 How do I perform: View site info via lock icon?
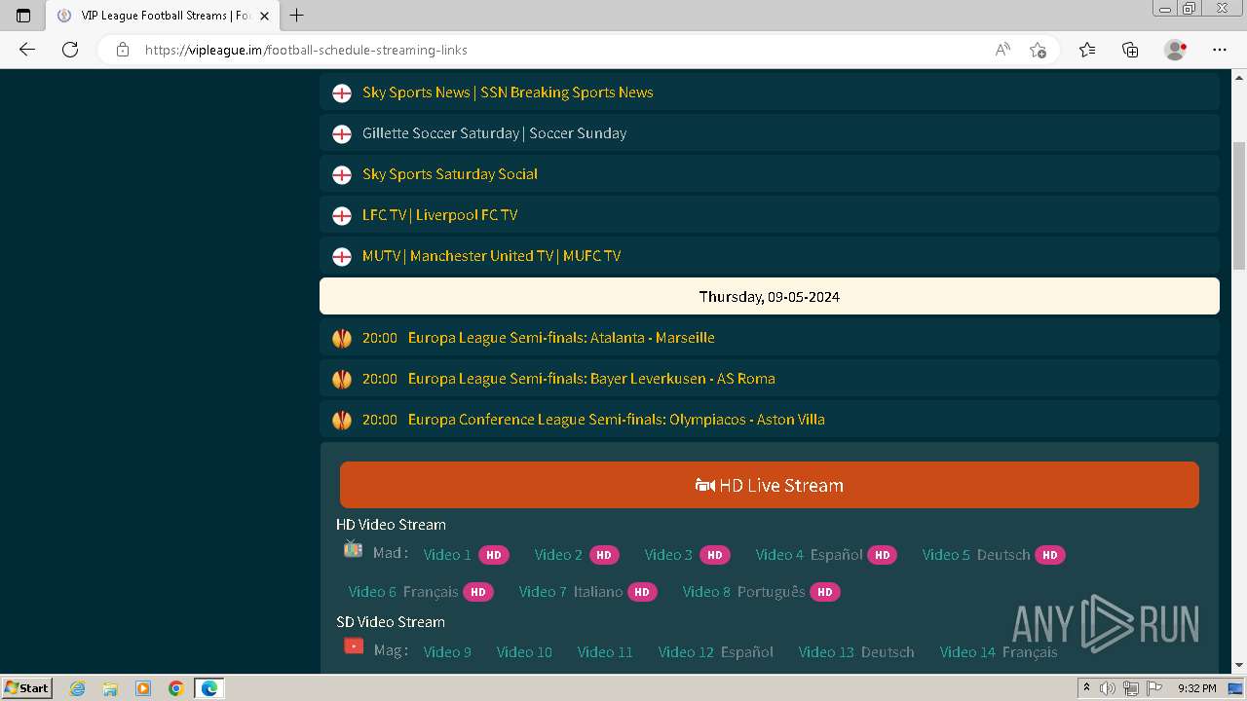[123, 50]
